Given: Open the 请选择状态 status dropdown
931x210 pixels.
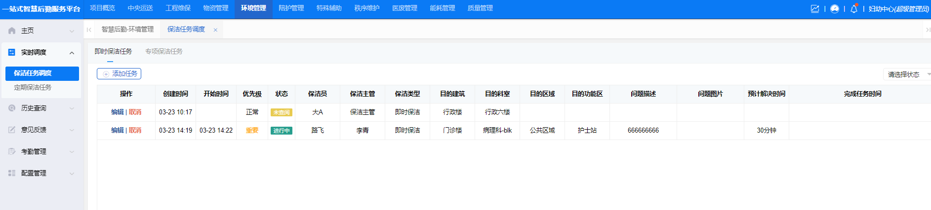Looking at the screenshot, I should (907, 74).
